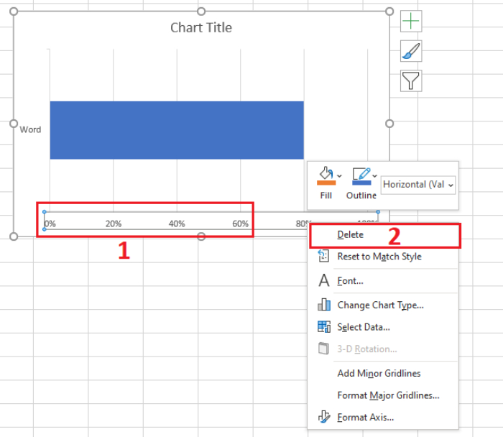Open the Chart Elements plus button
This screenshot has height=437, width=503.
(411, 21)
